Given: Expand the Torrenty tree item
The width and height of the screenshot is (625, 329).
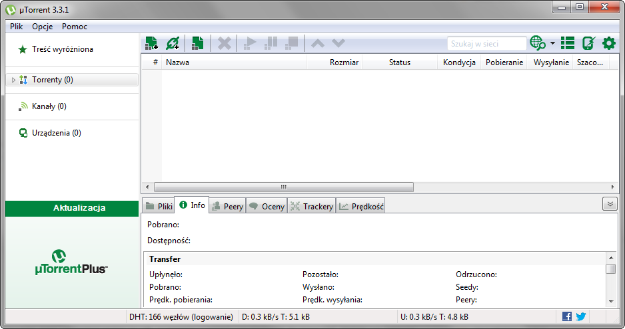Looking at the screenshot, I should click(x=13, y=80).
